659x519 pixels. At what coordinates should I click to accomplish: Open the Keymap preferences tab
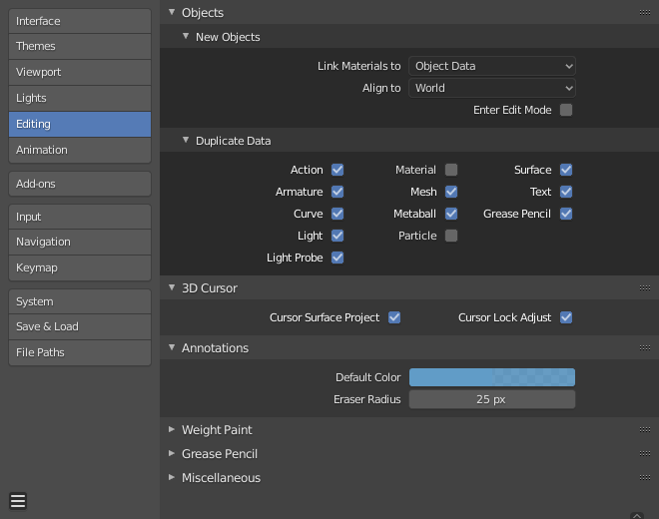(x=80, y=267)
